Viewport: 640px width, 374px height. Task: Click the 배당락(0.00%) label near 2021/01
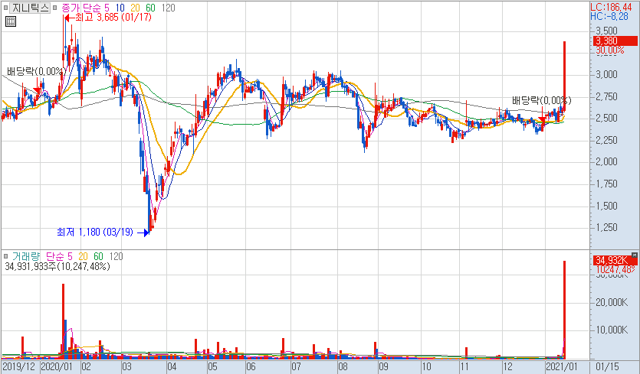[542, 100]
